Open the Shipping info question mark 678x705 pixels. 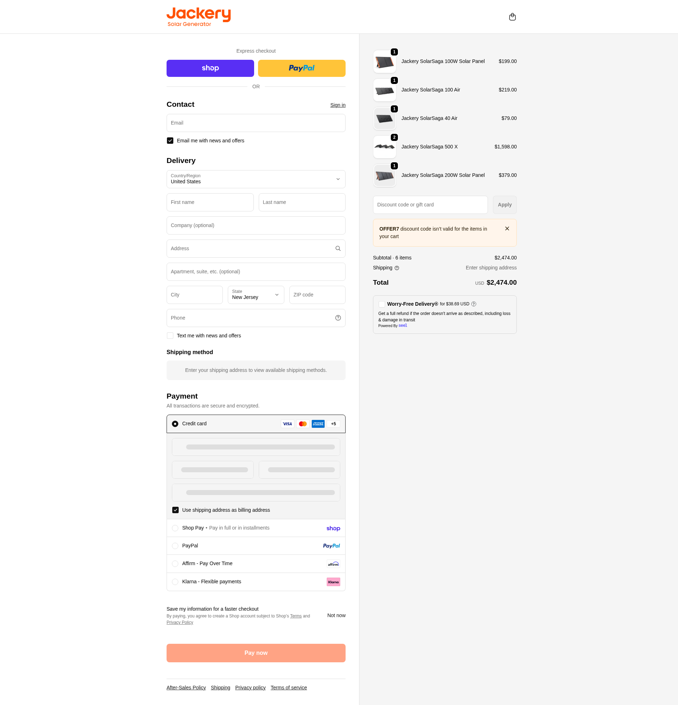click(x=397, y=268)
